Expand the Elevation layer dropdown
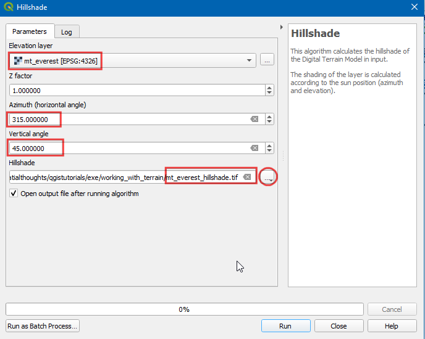The image size is (425, 339). 250,60
